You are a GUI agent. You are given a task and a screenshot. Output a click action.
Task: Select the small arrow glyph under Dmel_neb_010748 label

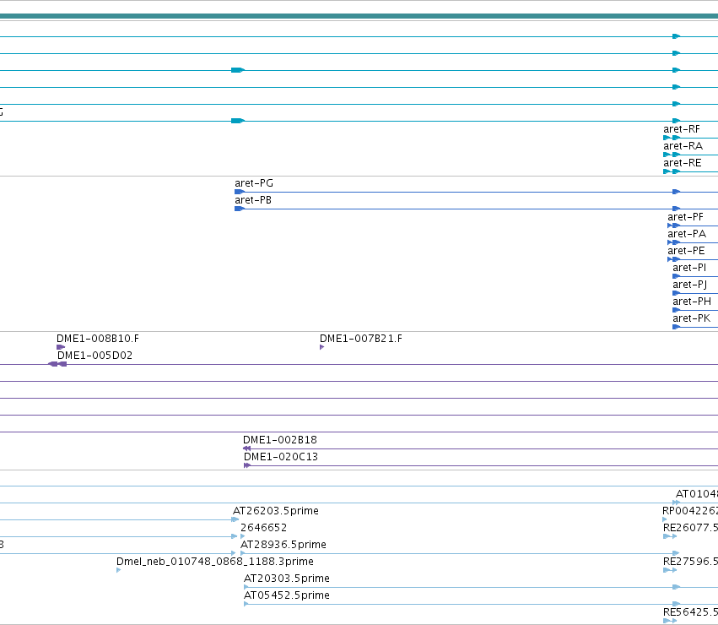(x=119, y=570)
